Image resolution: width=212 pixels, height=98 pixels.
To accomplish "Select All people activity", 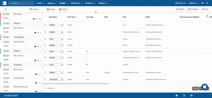I will click(21, 16).
